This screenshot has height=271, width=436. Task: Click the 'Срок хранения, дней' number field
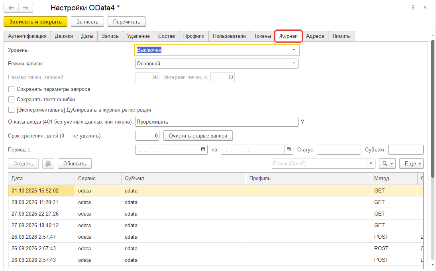coord(147,136)
